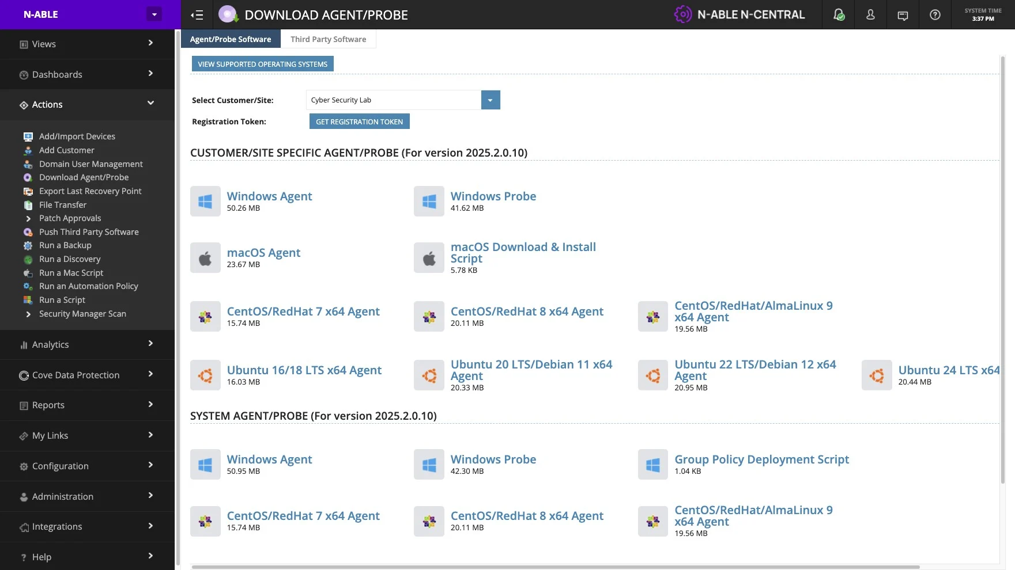Click the Ubuntu 20 LTS/Debian 11 Agent icon
This screenshot has width=1015, height=570.
[x=429, y=375]
